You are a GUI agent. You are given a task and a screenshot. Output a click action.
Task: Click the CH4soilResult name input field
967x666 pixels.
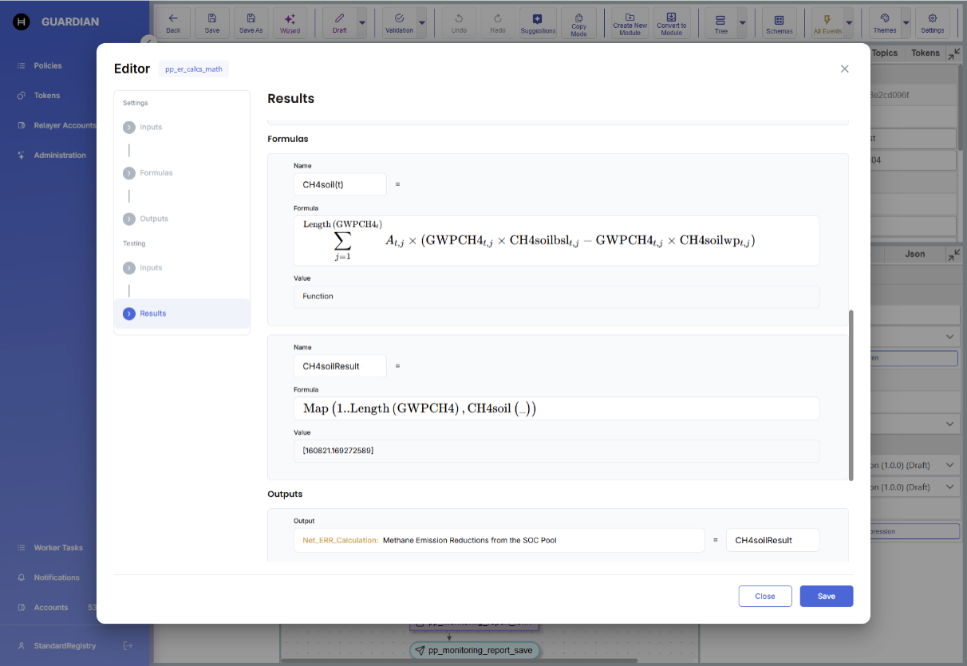340,366
